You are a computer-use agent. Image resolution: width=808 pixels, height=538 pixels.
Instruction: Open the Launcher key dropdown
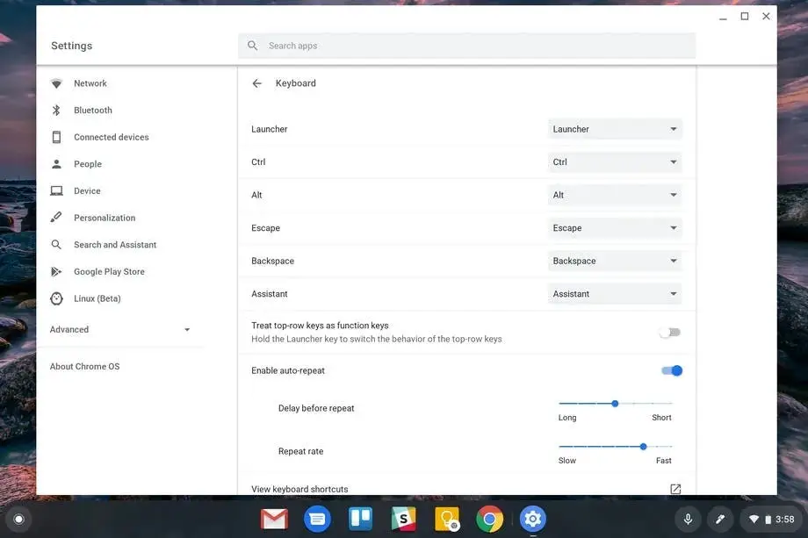(x=615, y=129)
